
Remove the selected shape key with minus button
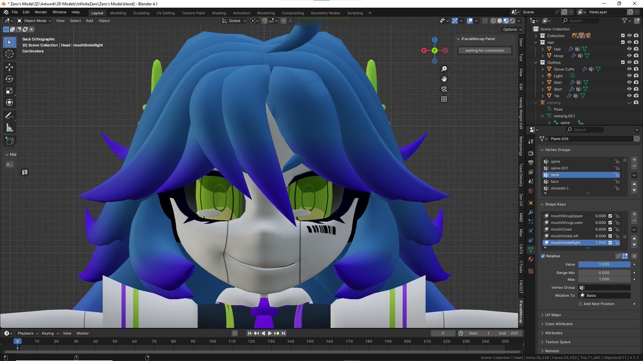point(634,221)
